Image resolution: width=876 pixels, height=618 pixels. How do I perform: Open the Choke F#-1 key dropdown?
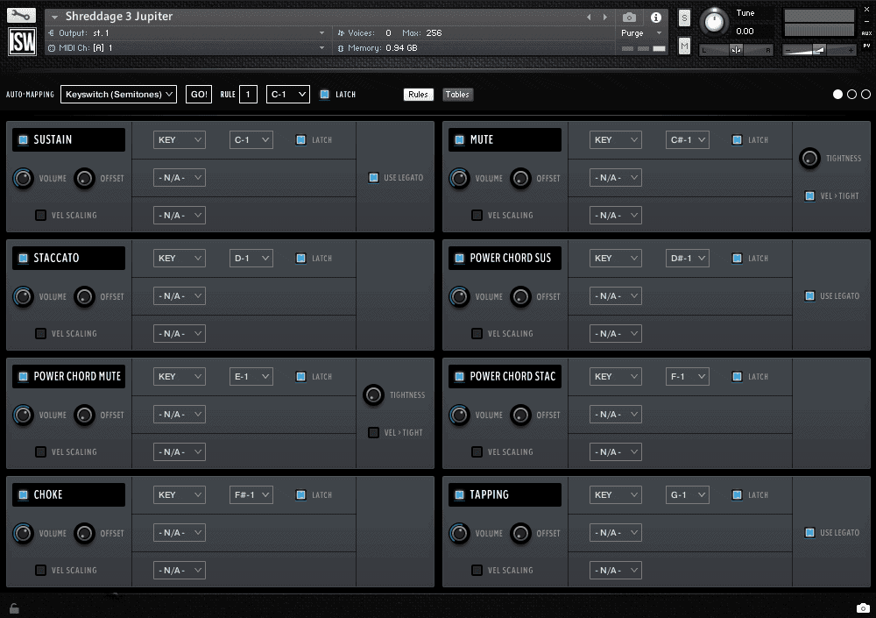251,494
